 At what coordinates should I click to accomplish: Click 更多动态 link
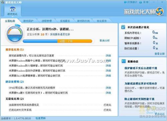coord(160,114)
